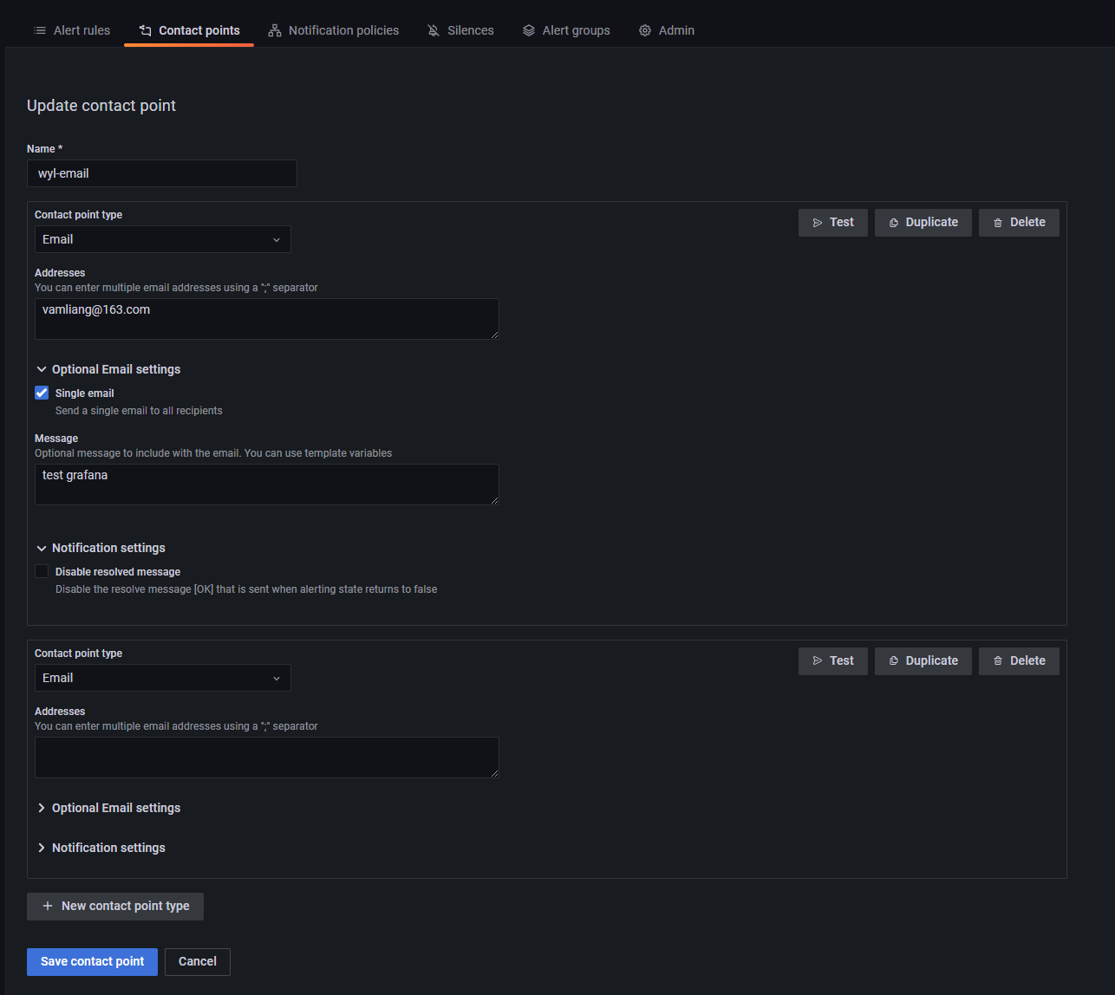
Task: Expand the second Optional Email settings section
Action: coord(108,808)
